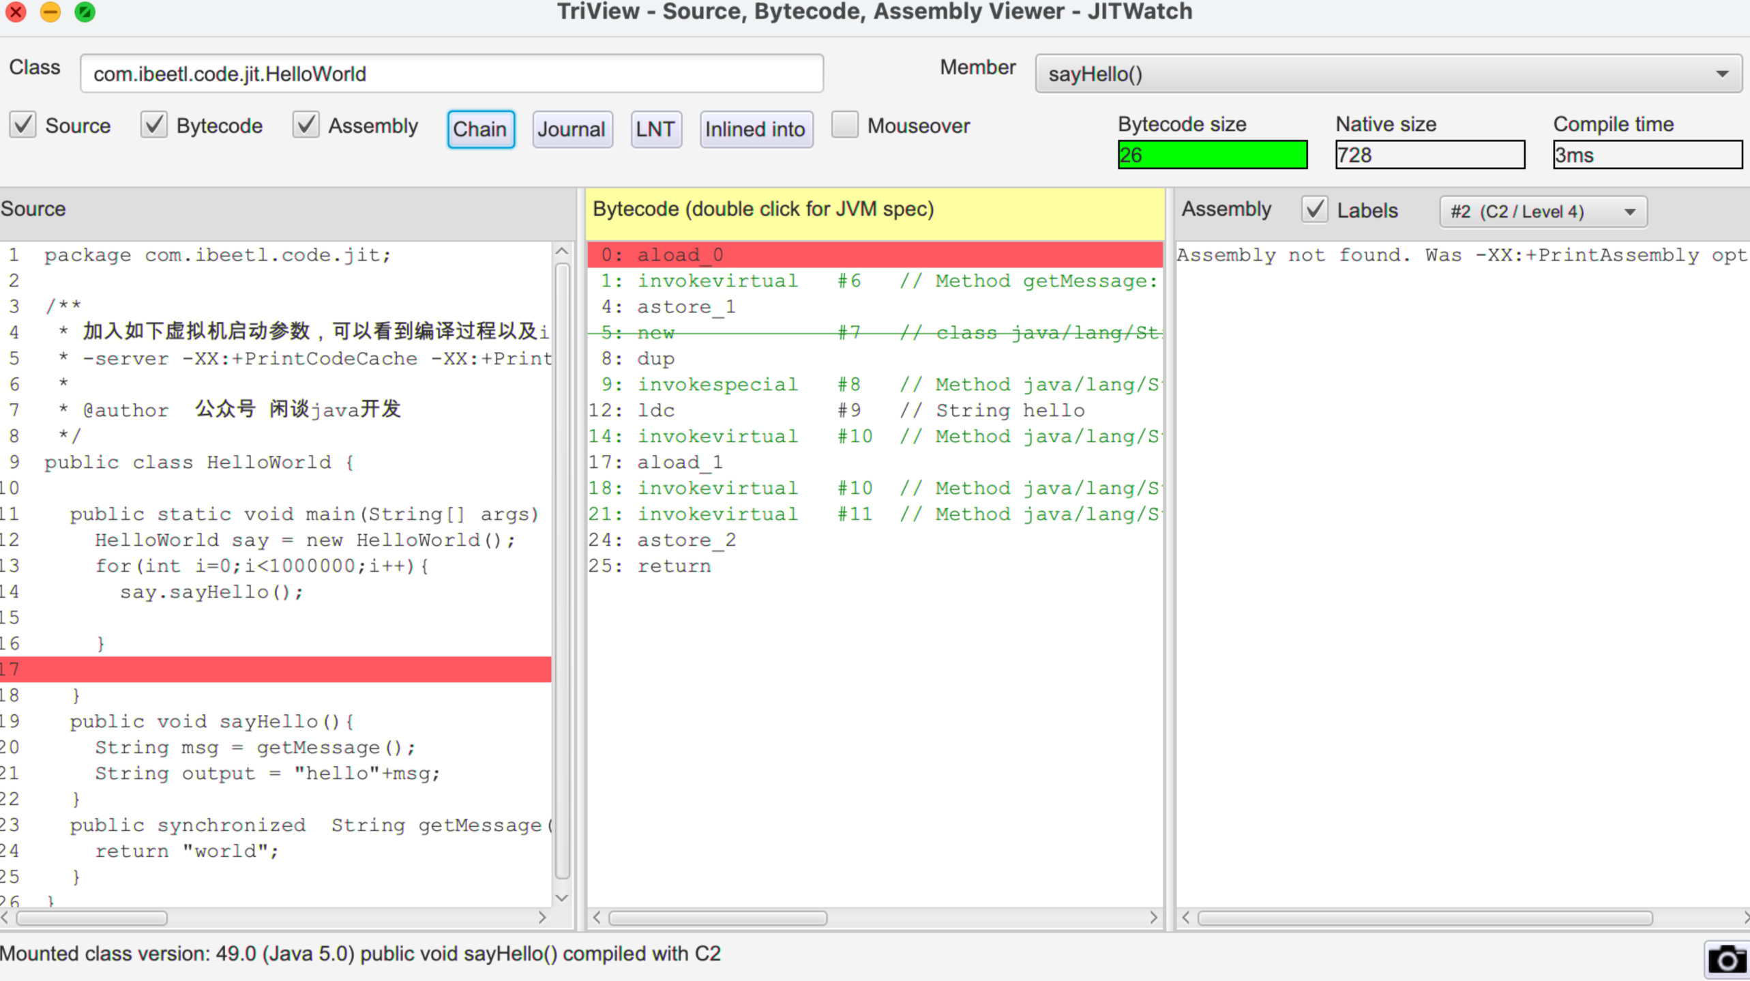Click source line 13 for loop
1750x981 pixels.
(x=276, y=566)
